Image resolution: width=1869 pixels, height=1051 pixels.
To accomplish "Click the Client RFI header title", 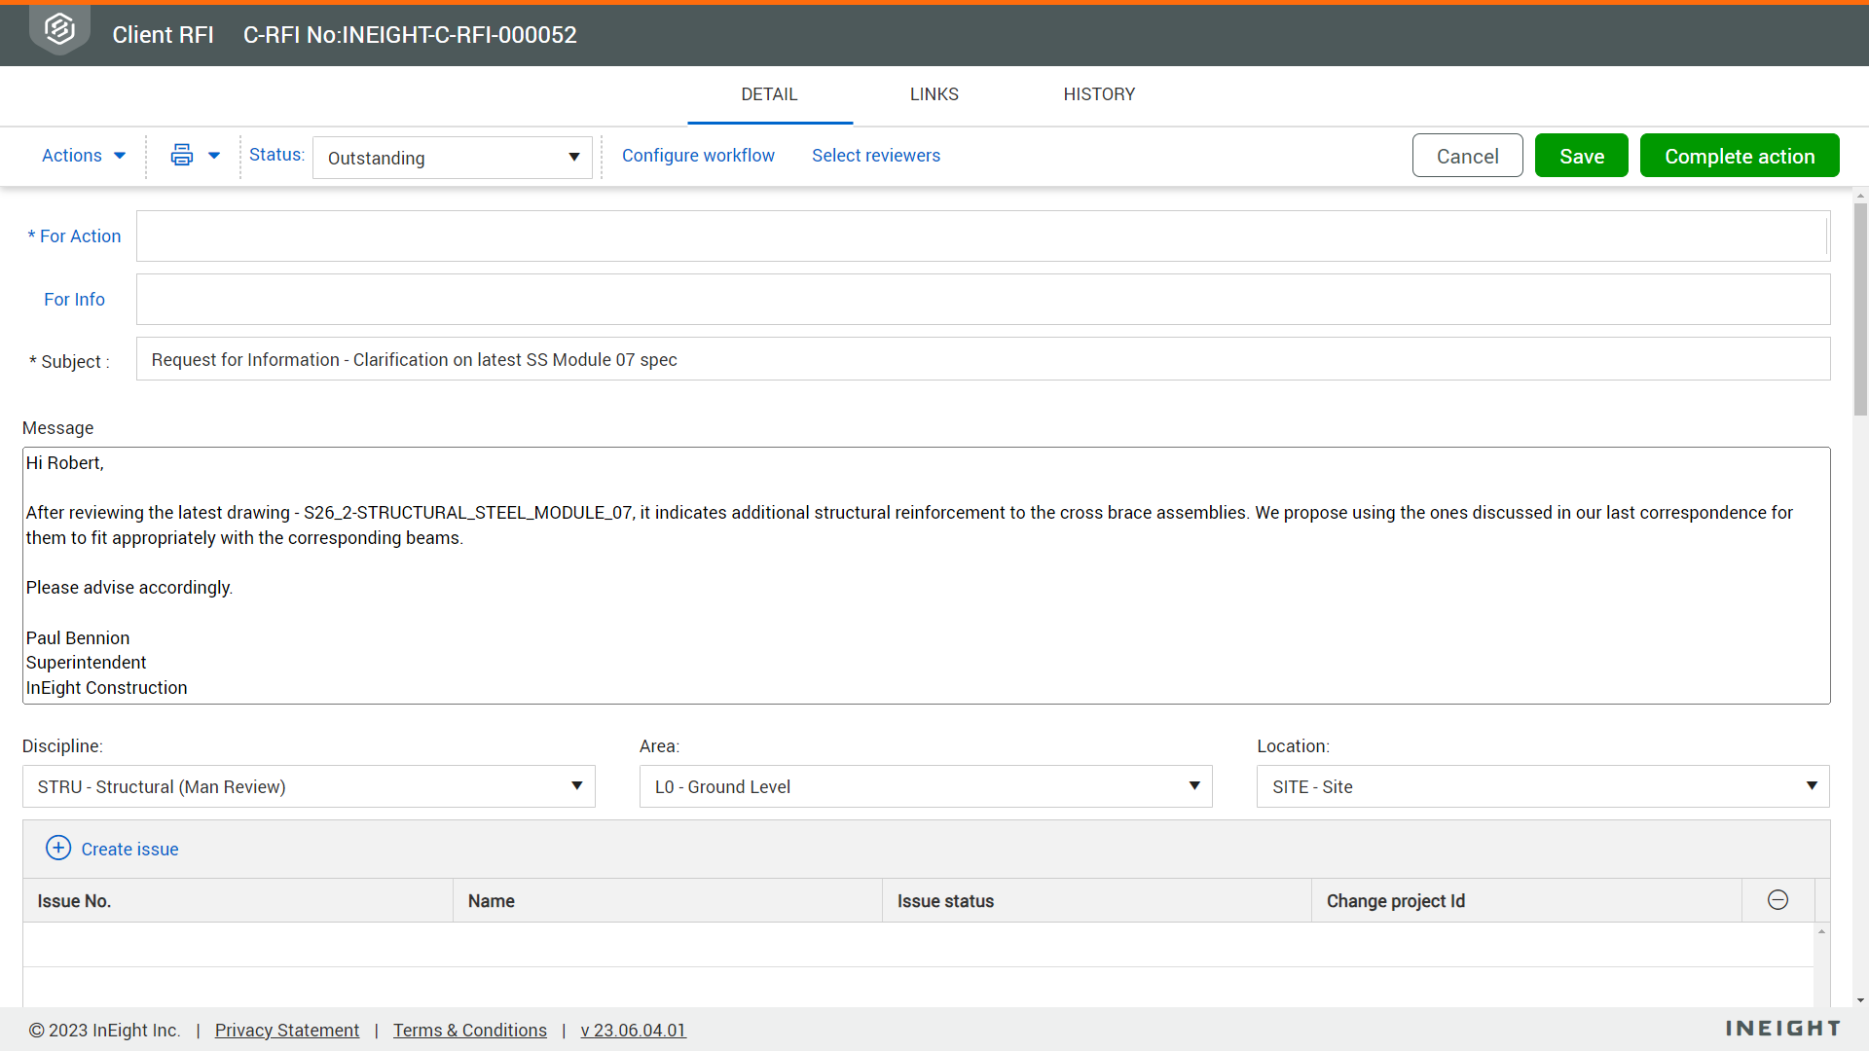I will point(163,35).
